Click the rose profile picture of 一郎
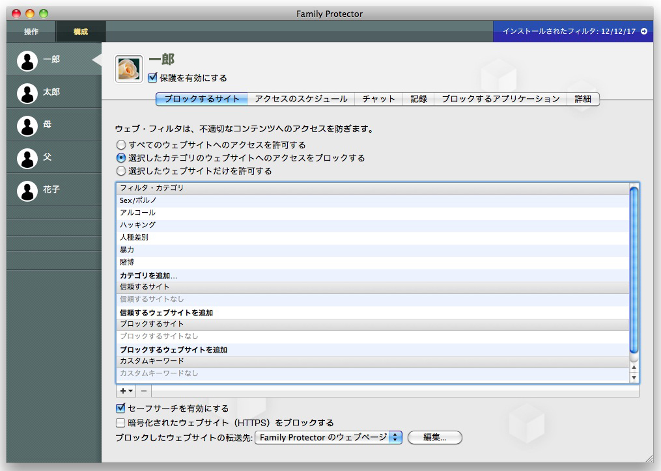 click(x=128, y=69)
